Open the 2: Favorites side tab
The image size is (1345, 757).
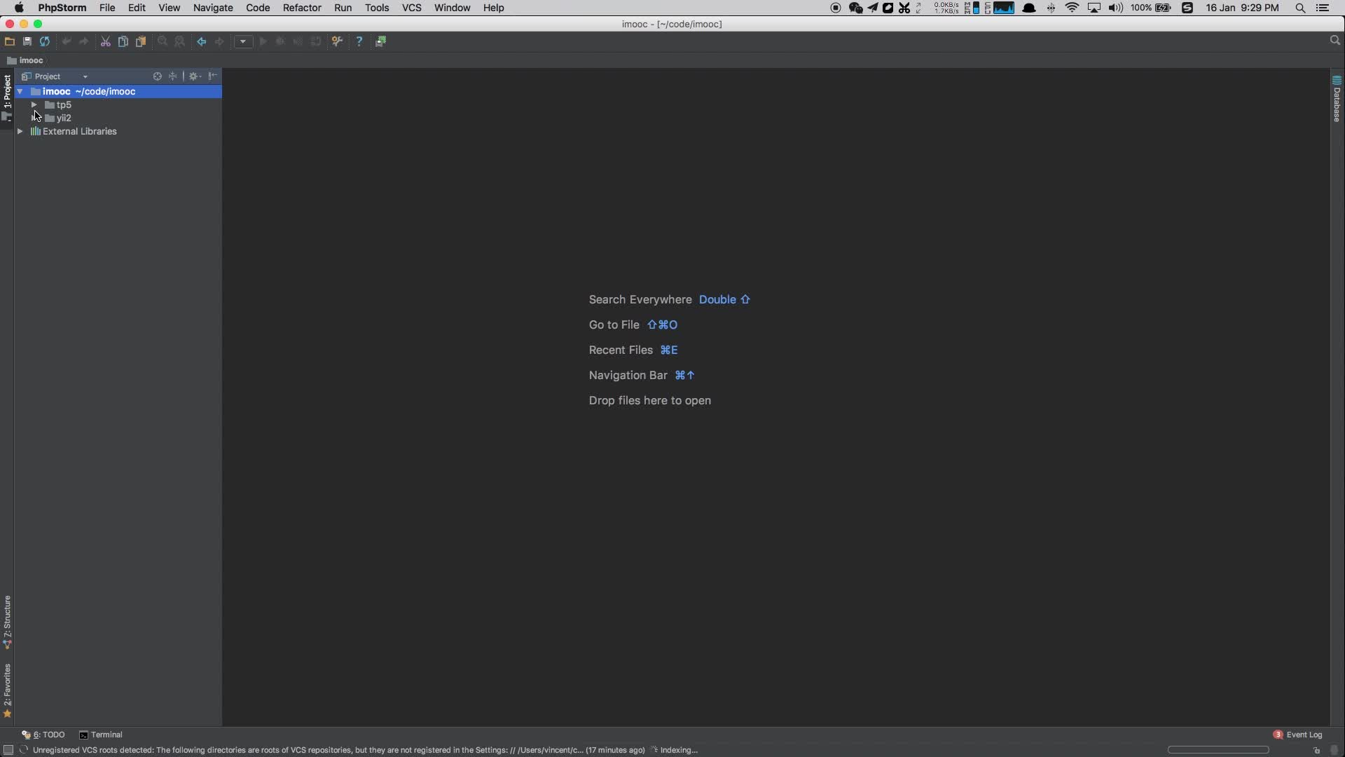click(7, 691)
